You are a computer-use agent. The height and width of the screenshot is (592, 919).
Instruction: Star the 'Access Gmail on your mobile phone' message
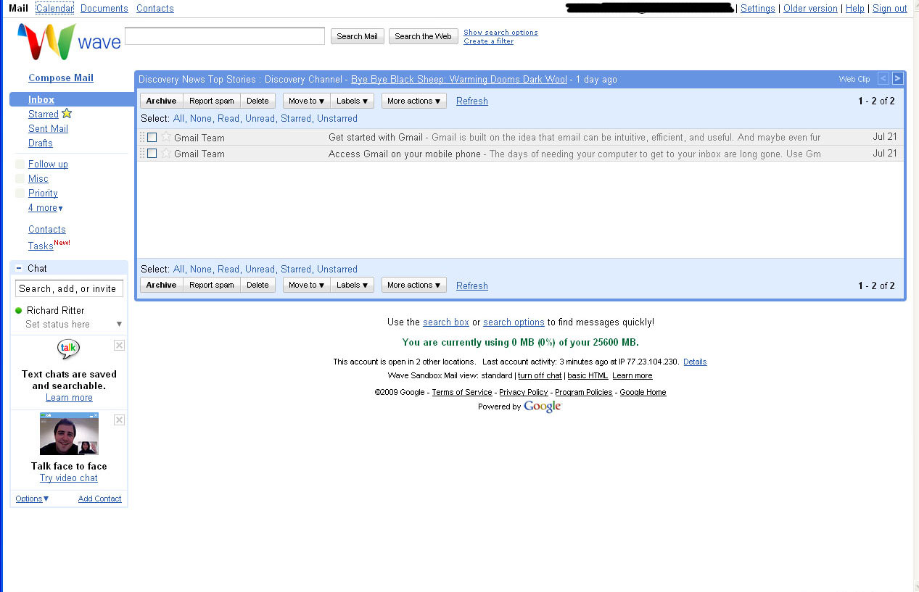[x=166, y=153]
